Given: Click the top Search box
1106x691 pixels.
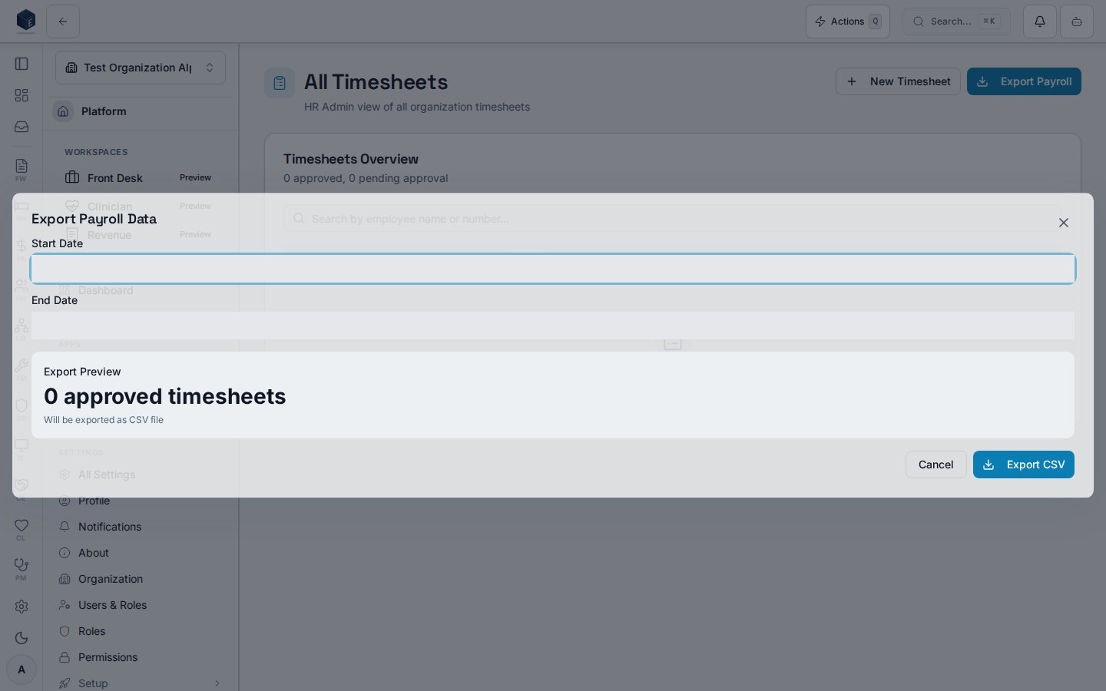Looking at the screenshot, I should coord(956,21).
